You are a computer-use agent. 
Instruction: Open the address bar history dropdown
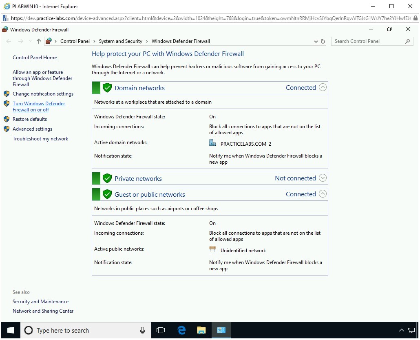[x=316, y=41]
